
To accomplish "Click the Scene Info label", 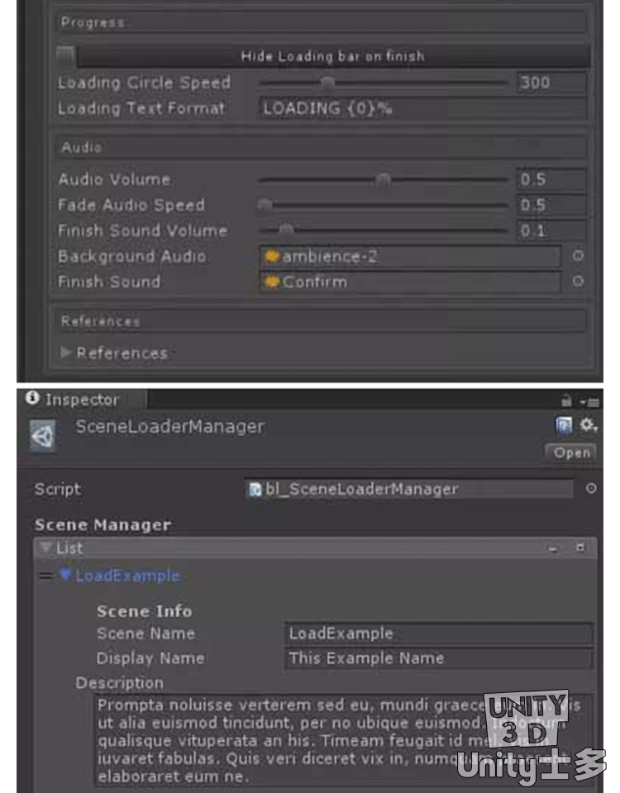I will pos(144,611).
